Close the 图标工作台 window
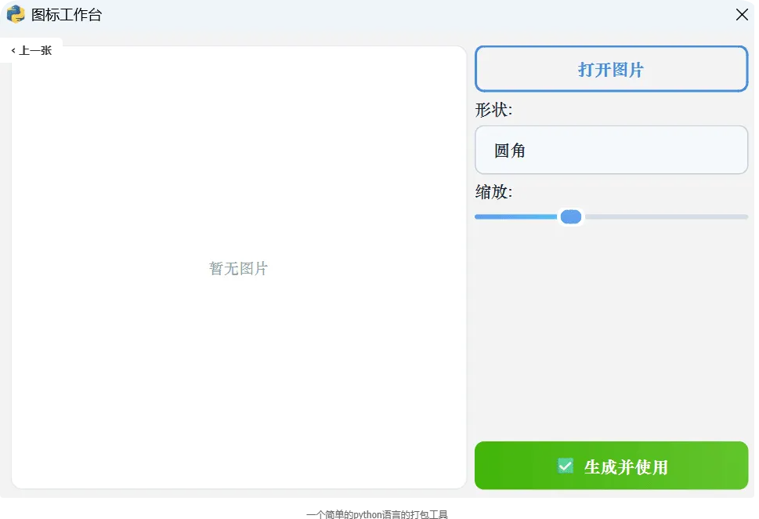 tap(741, 14)
